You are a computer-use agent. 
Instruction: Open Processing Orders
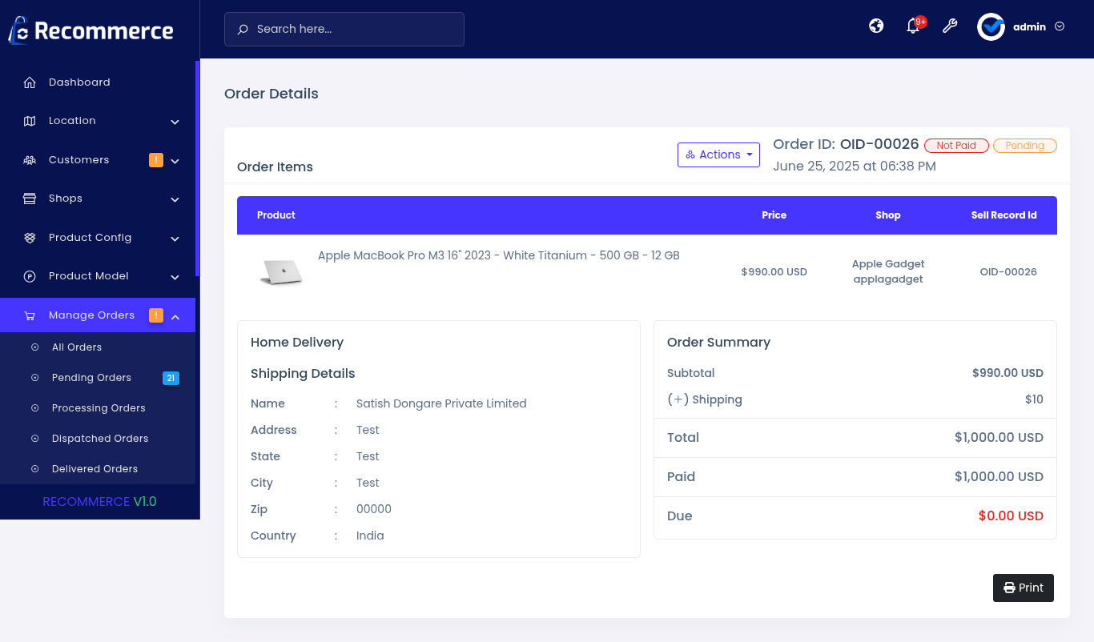[98, 408]
